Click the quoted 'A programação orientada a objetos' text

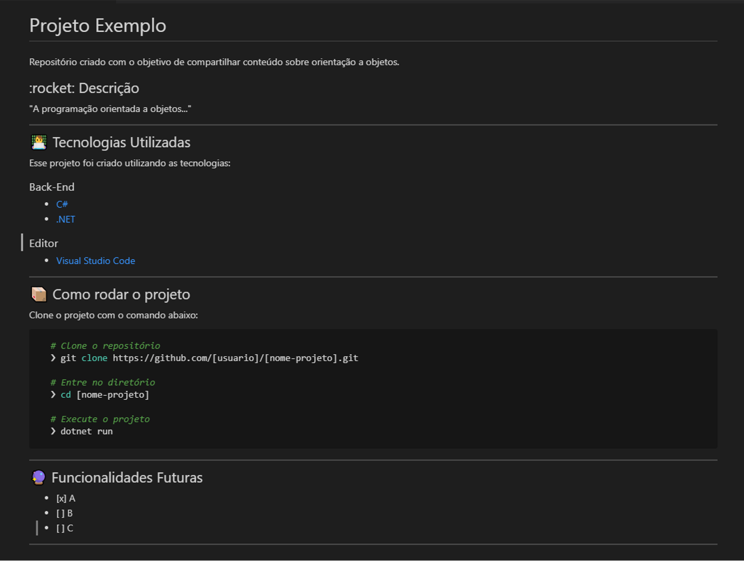pos(110,109)
